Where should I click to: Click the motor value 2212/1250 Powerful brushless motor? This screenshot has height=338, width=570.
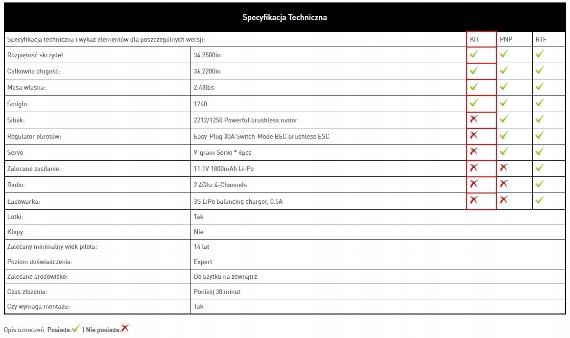[245, 120]
